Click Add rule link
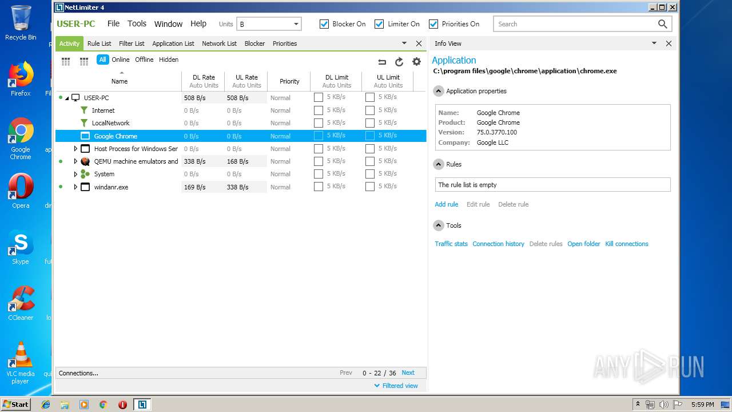The image size is (732, 412). [447, 204]
